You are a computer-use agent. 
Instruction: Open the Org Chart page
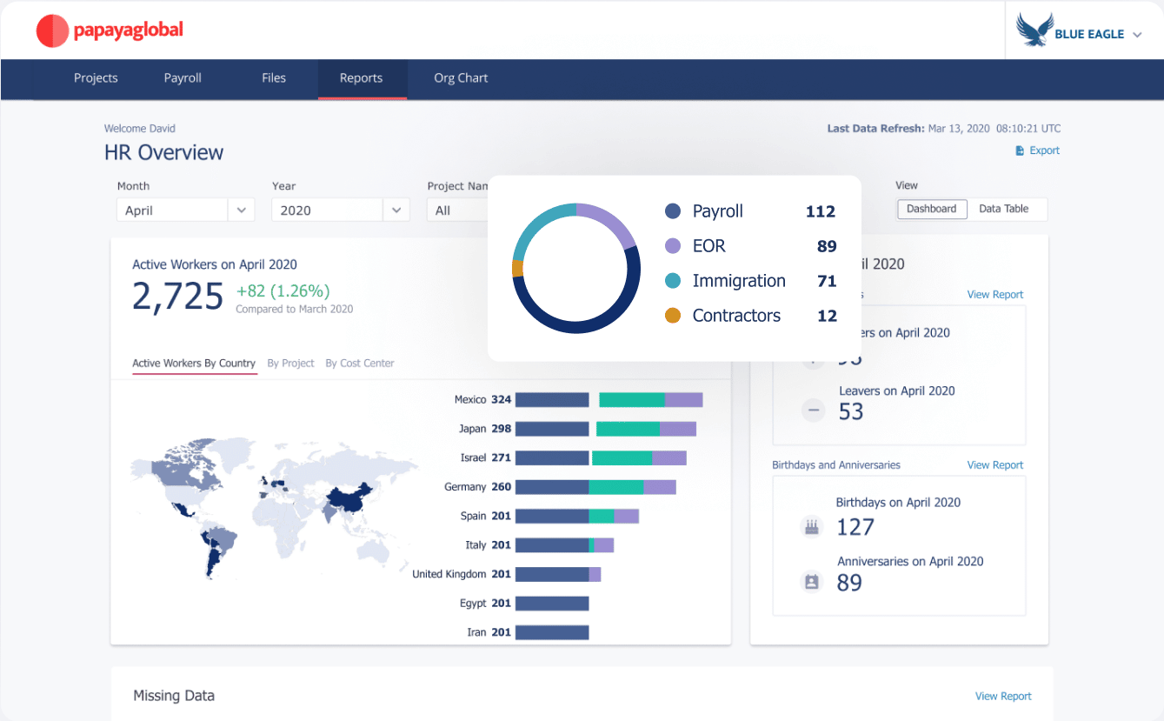[x=461, y=77]
